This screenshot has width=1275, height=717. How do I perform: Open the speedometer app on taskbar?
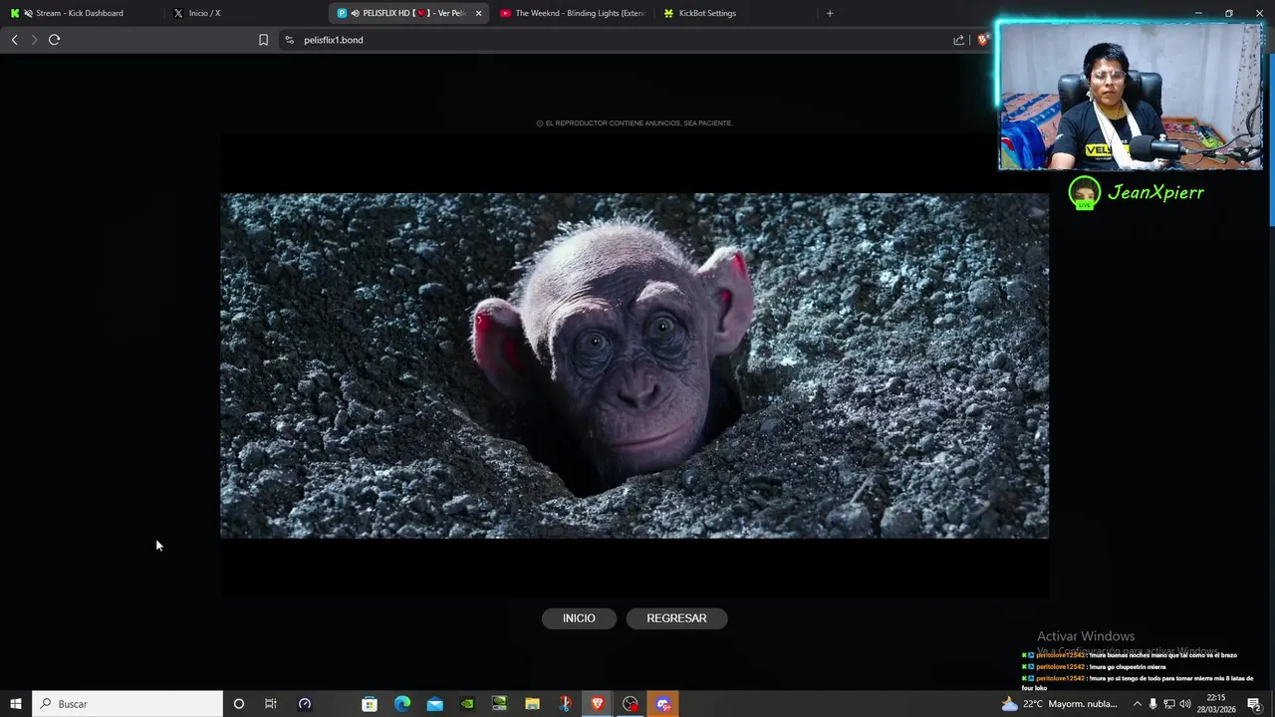[x=305, y=704]
